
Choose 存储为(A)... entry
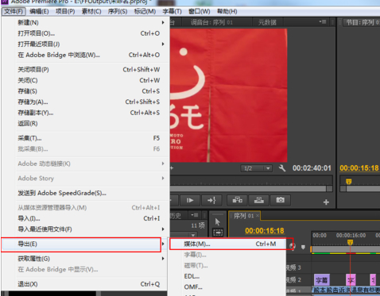tap(86, 102)
